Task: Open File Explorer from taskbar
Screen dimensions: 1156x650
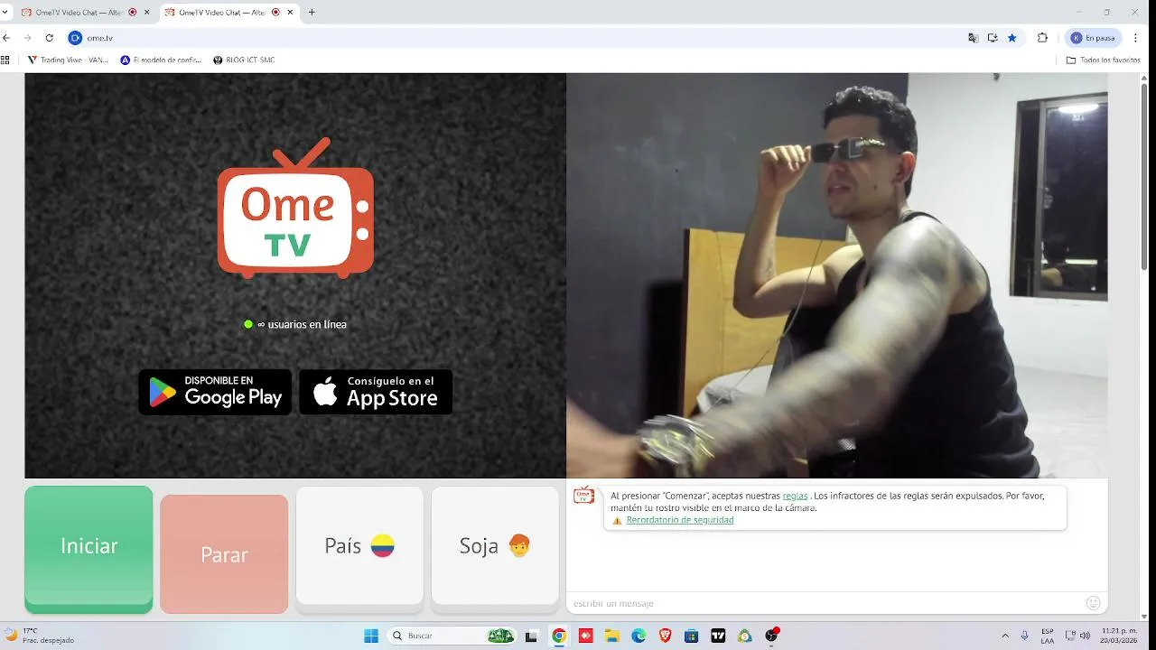Action: click(x=612, y=636)
